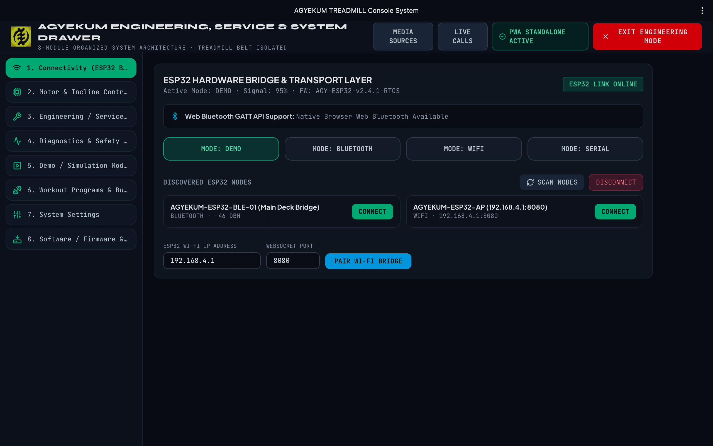Click Pair Wi-Fi Bridge
Viewport: 713px width, 446px height.
click(368, 261)
